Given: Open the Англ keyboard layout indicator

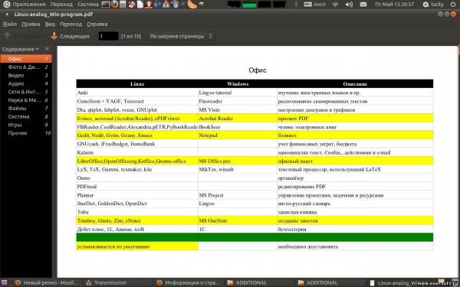Looking at the screenshot, I should pyautogui.click(x=315, y=5).
